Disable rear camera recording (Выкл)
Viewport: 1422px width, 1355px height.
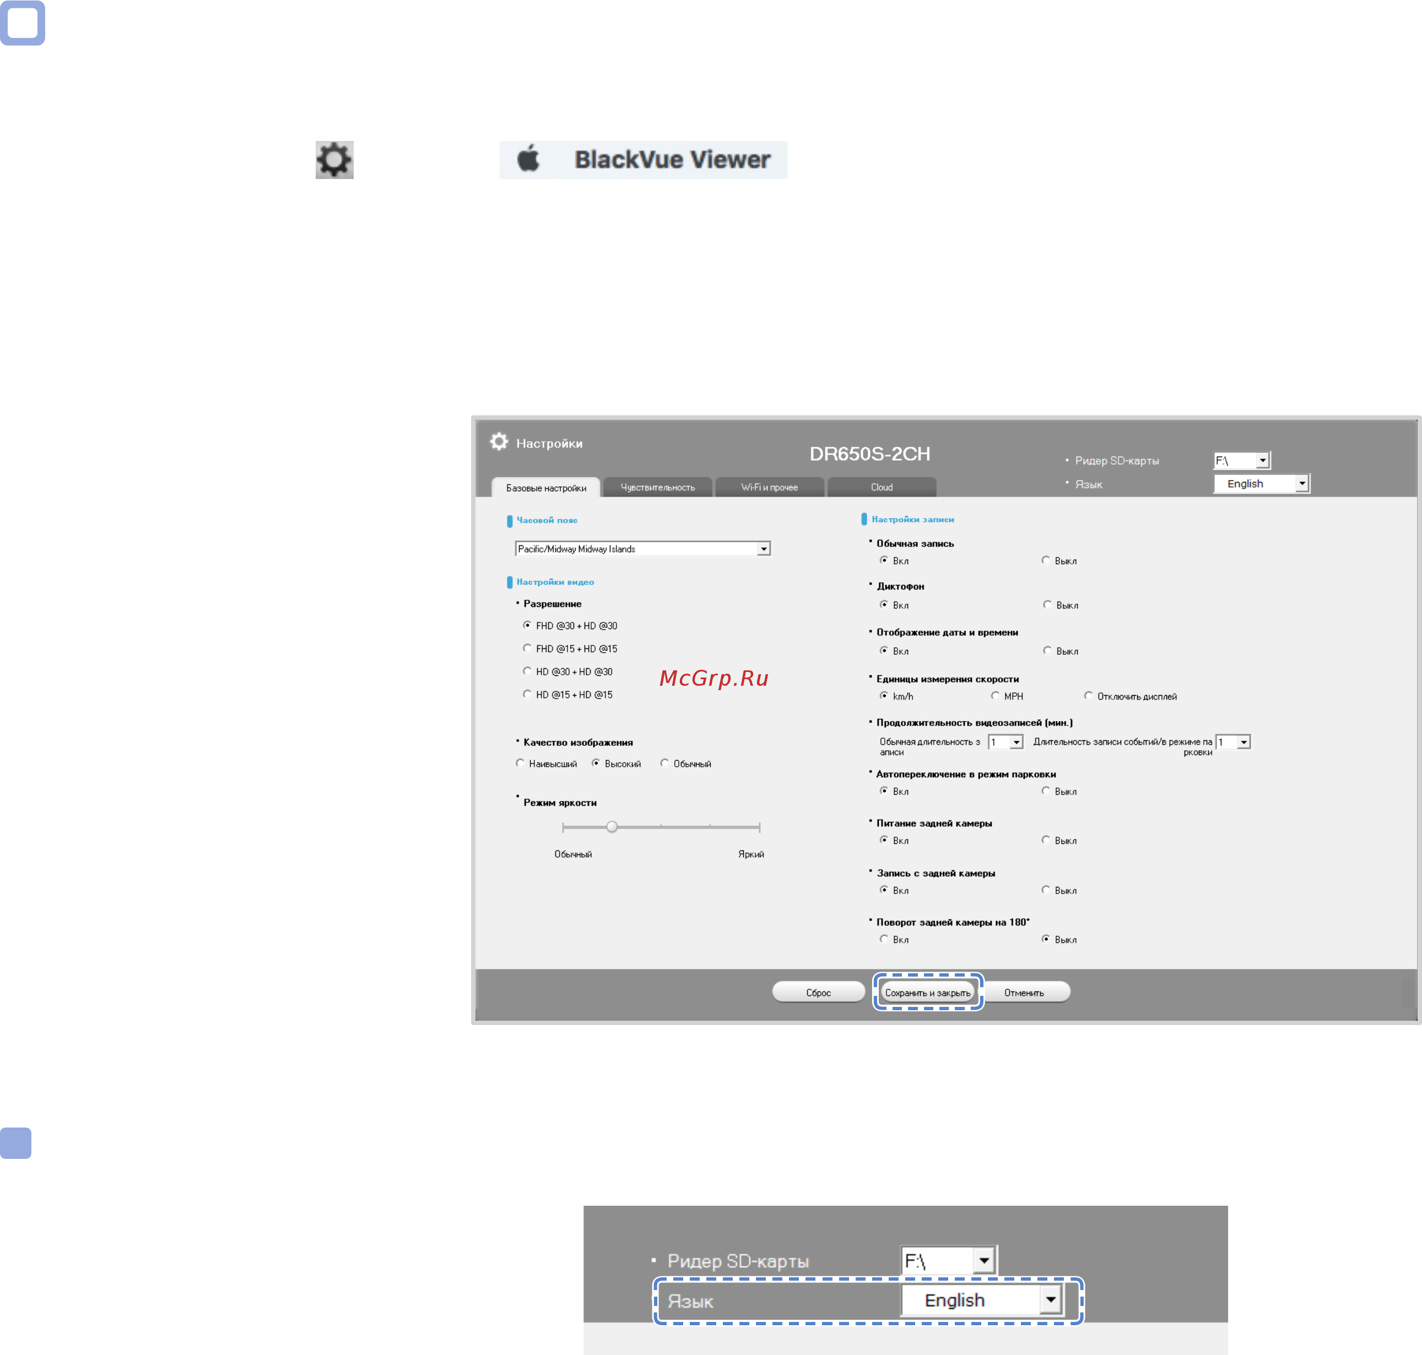coord(1046,891)
